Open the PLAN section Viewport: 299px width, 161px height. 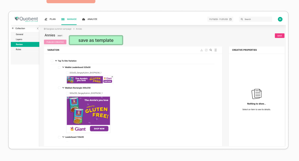click(50, 19)
